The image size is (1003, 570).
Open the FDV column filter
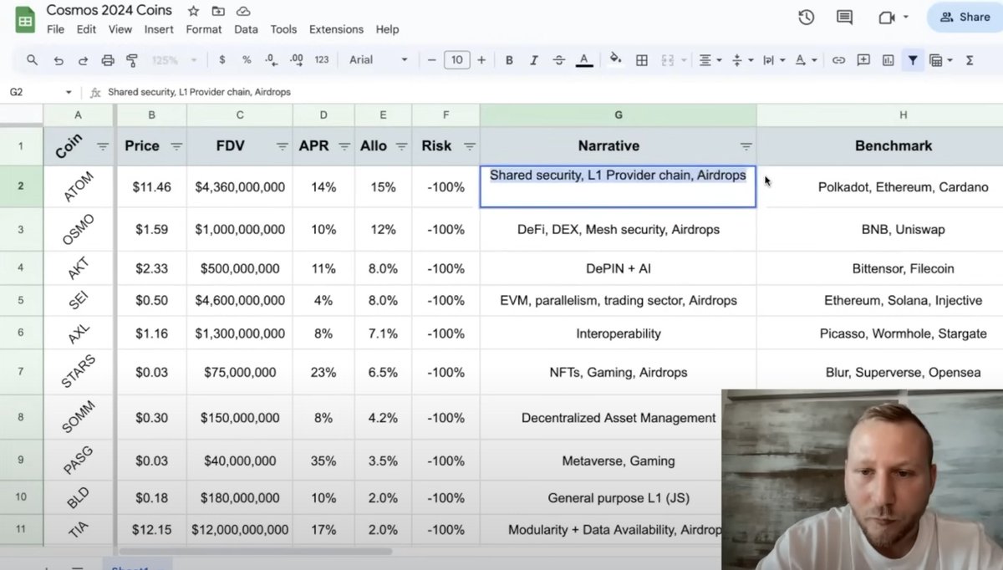tap(283, 146)
